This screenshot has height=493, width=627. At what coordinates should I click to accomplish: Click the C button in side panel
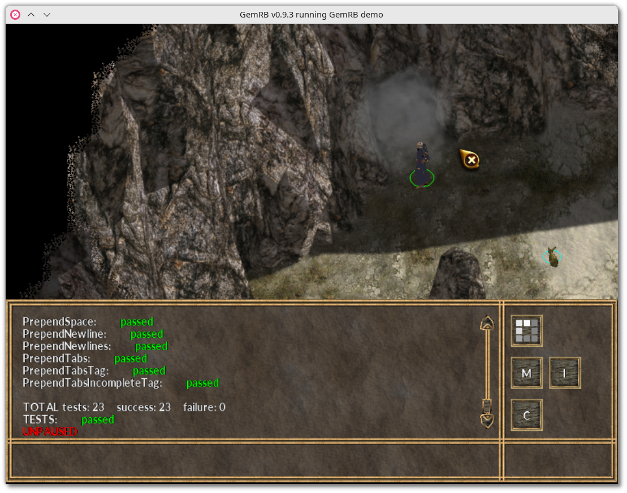tap(526, 415)
